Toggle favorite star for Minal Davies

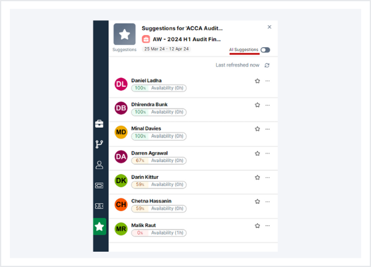[x=257, y=130]
